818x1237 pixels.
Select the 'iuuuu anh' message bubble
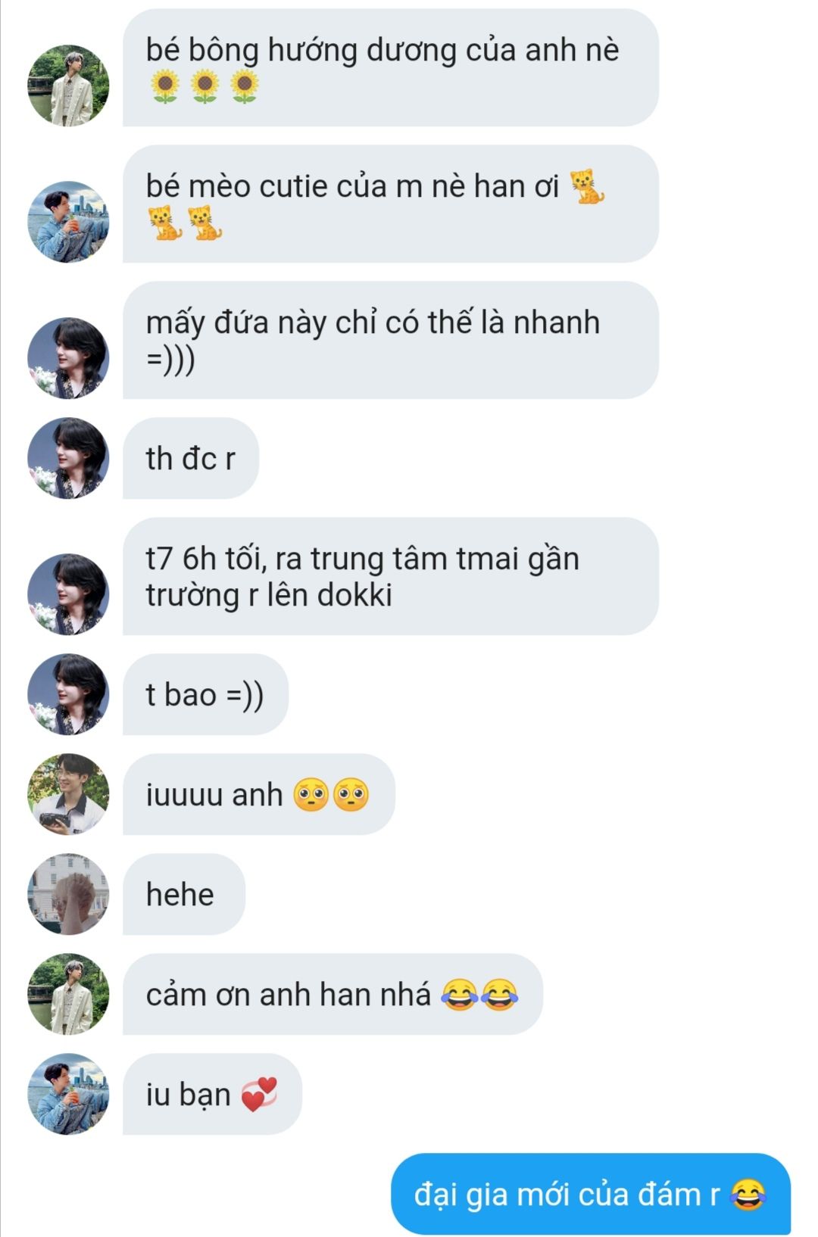tap(259, 794)
